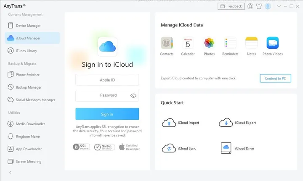Open Backup Manager
The height and width of the screenshot is (181, 303).
(x=32, y=87)
